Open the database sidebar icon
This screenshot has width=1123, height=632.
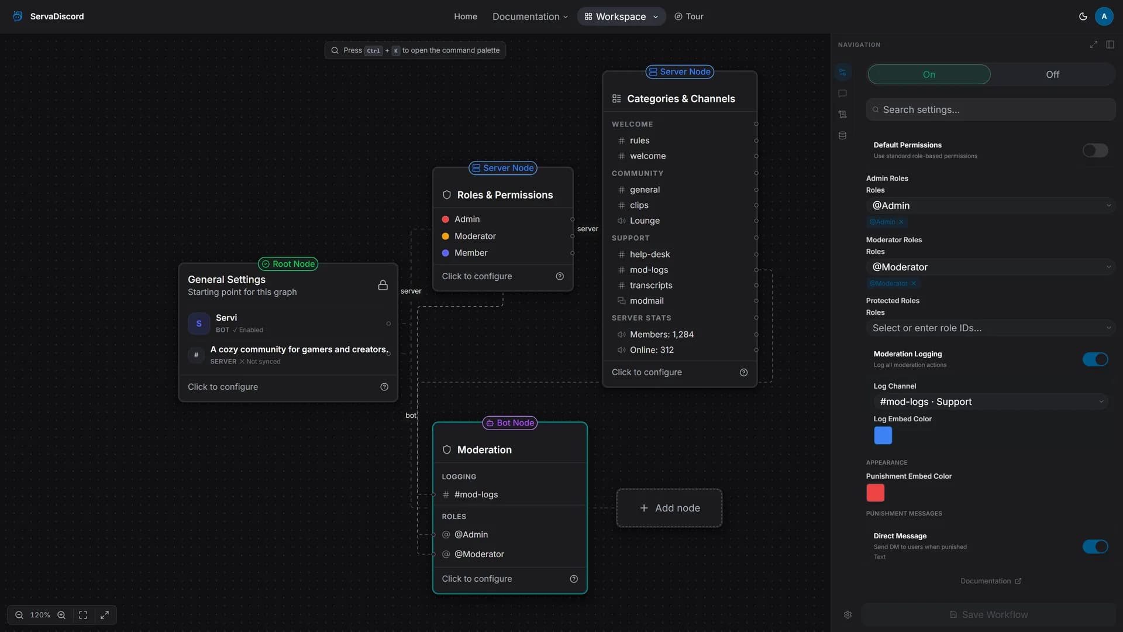point(842,136)
